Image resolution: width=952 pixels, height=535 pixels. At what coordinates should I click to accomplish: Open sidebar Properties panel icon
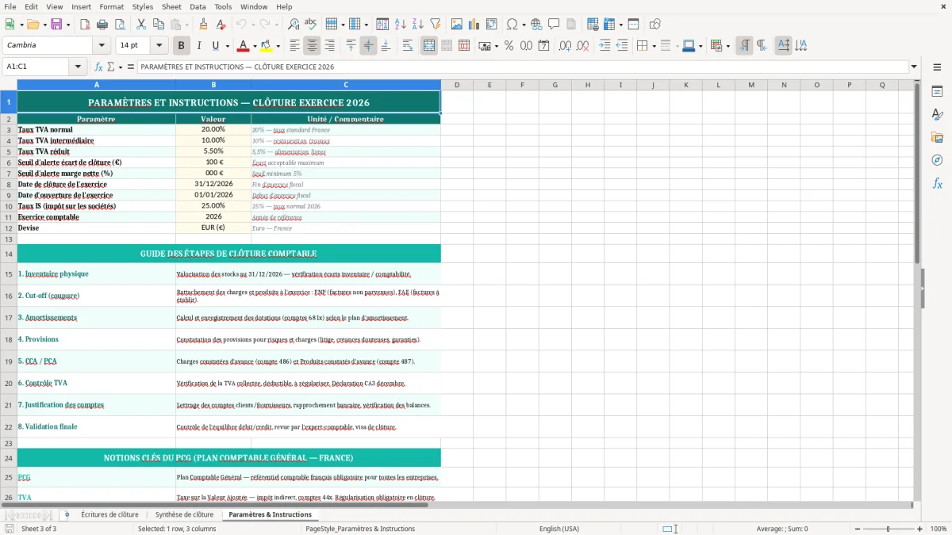click(x=937, y=92)
